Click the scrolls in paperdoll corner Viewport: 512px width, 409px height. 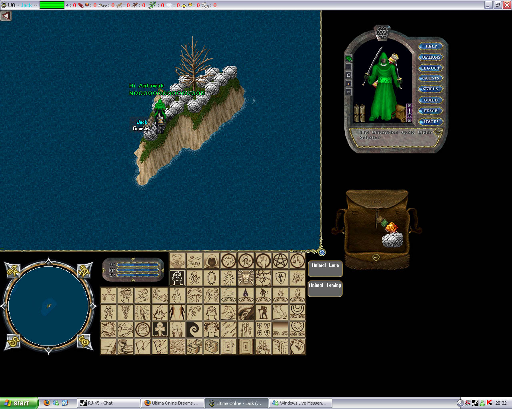[x=360, y=113]
